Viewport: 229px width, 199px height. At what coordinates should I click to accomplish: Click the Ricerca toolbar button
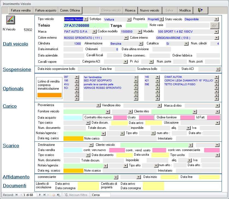pos(130,10)
